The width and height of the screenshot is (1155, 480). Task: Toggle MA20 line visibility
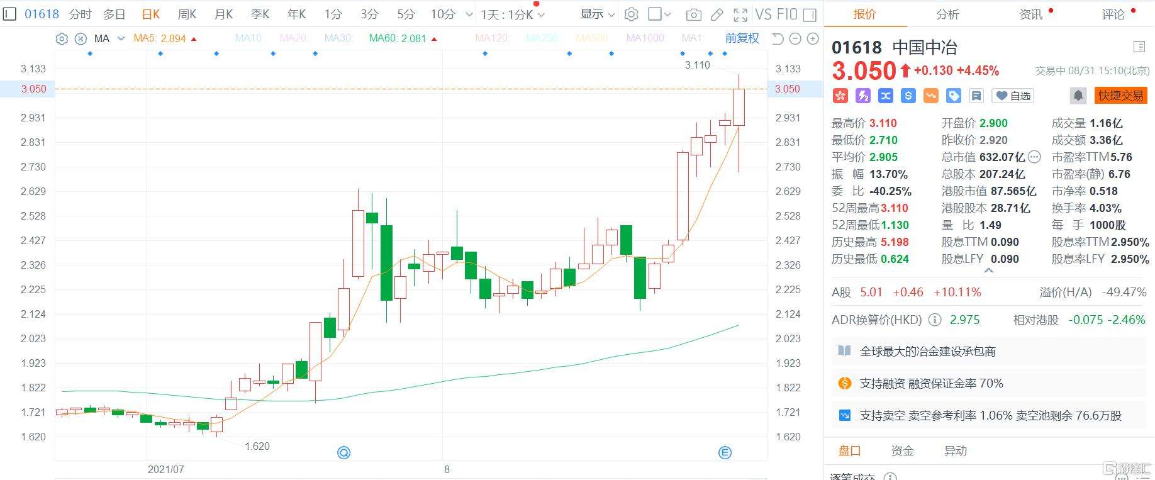(x=293, y=38)
